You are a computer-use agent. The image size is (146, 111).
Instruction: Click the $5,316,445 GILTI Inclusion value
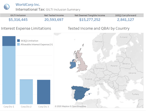pos(18,20)
